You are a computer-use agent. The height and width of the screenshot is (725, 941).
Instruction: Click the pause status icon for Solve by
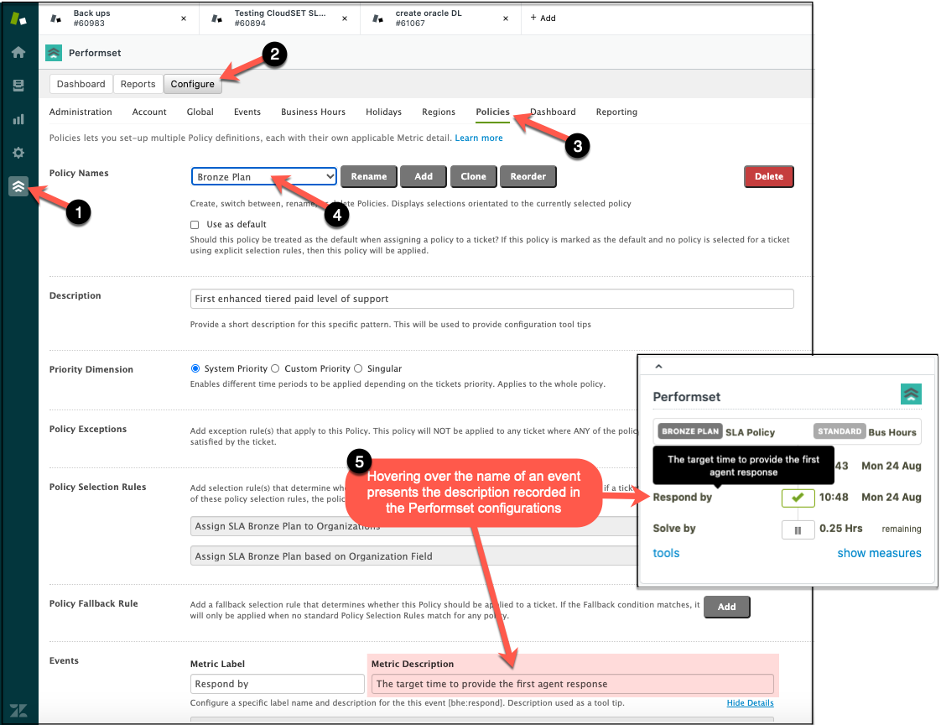(798, 529)
